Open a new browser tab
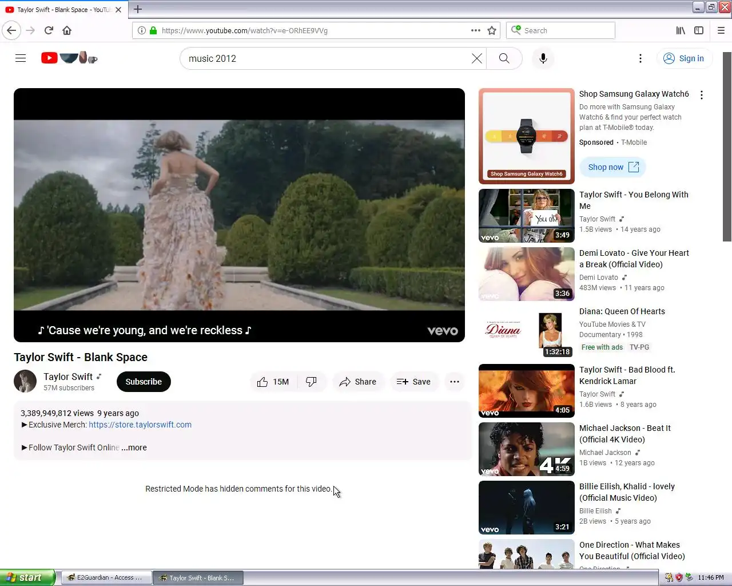This screenshot has height=586, width=732. tap(138, 9)
